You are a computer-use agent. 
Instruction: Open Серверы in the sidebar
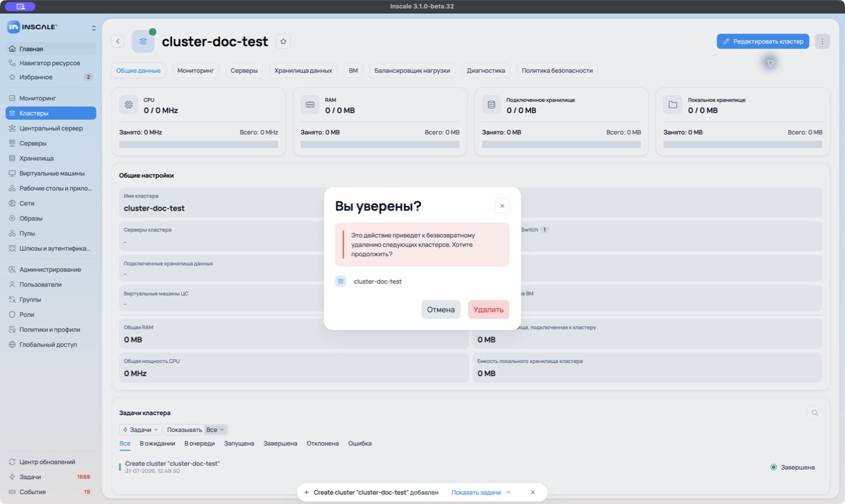(51, 144)
